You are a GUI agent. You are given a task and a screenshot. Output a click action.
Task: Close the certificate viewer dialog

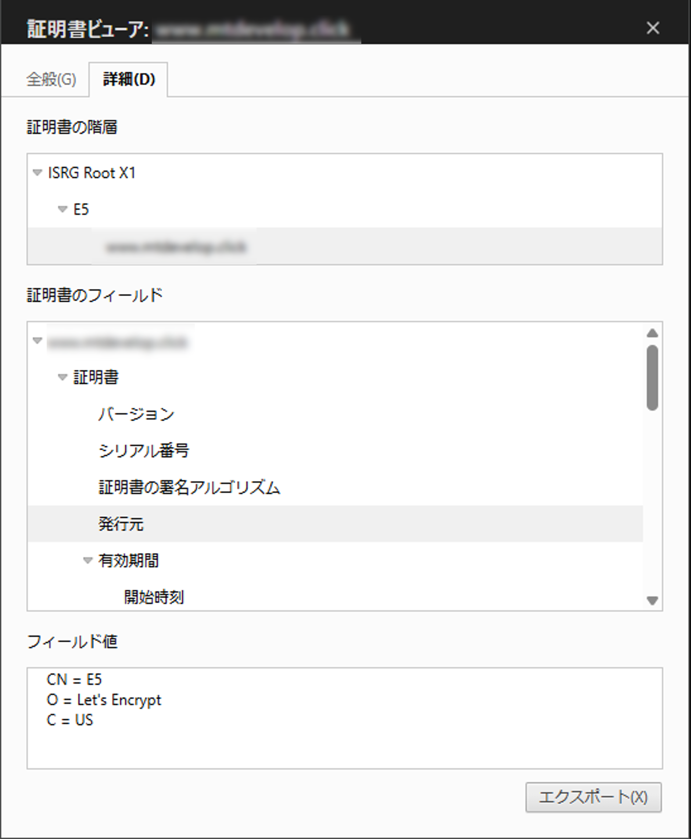coord(653,28)
